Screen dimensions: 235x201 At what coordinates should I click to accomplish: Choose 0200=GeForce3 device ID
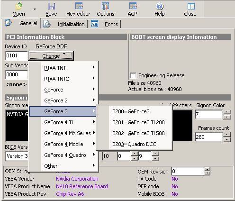(135, 111)
